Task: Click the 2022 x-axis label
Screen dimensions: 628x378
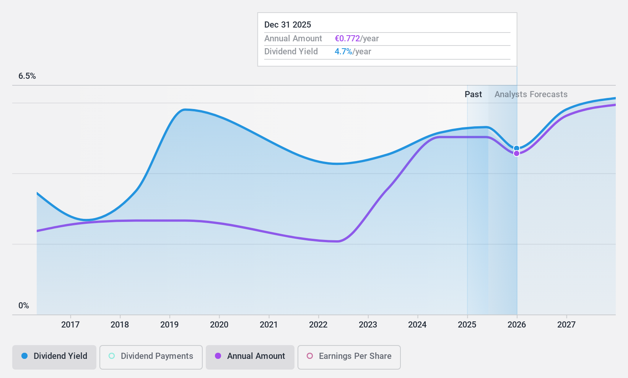Action: (x=318, y=325)
